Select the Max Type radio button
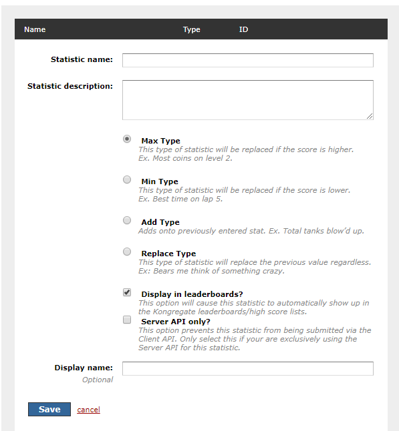This screenshot has width=399, height=431. click(x=127, y=139)
